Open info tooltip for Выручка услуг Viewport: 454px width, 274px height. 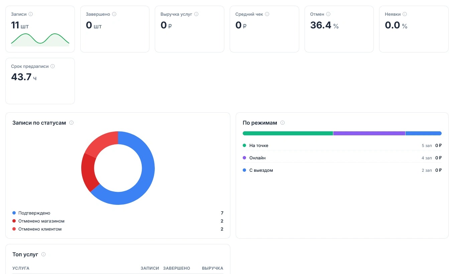pos(196,14)
